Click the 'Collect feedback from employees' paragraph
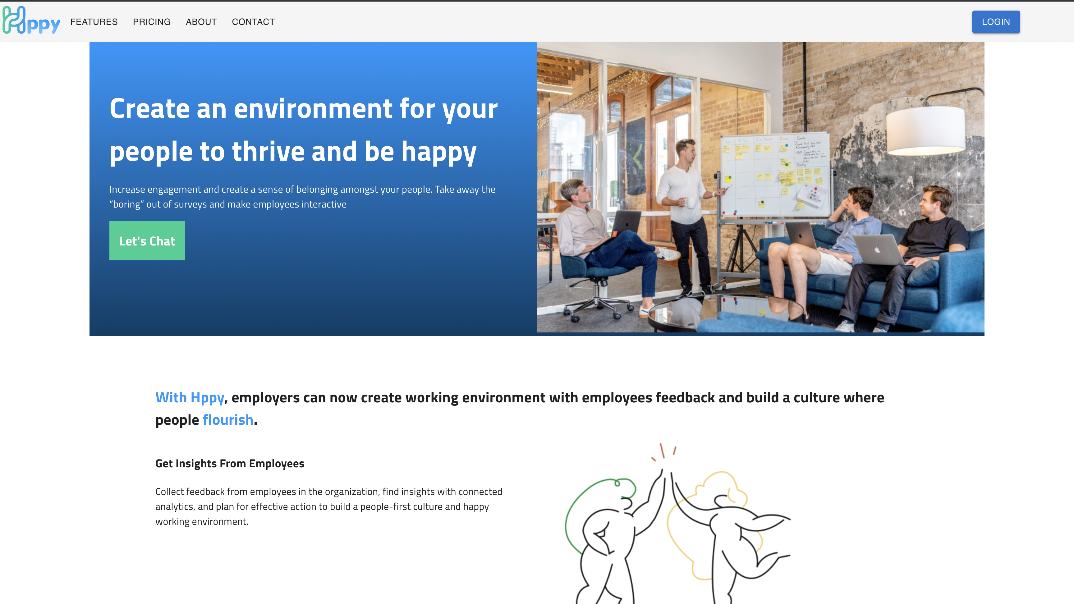This screenshot has width=1074, height=604. coord(328,506)
